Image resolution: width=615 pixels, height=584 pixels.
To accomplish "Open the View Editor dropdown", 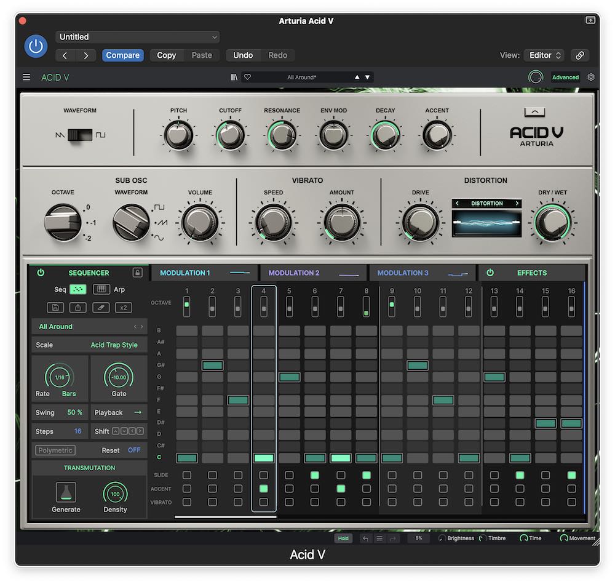I will pos(544,55).
